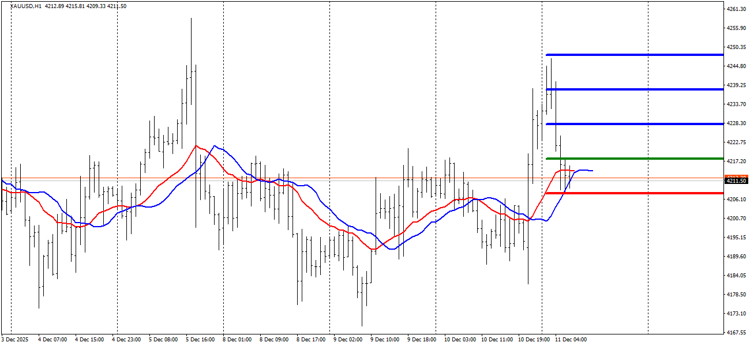Image resolution: width=750 pixels, height=346 pixels.
Task: Click the 4228.30 price axis label
Action: pos(736,123)
